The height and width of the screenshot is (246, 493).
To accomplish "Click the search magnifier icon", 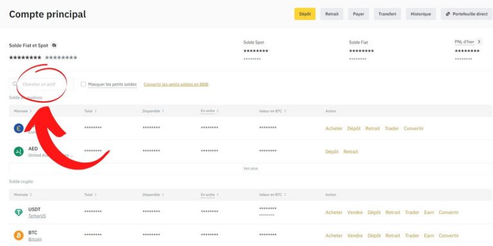I will click(x=15, y=84).
